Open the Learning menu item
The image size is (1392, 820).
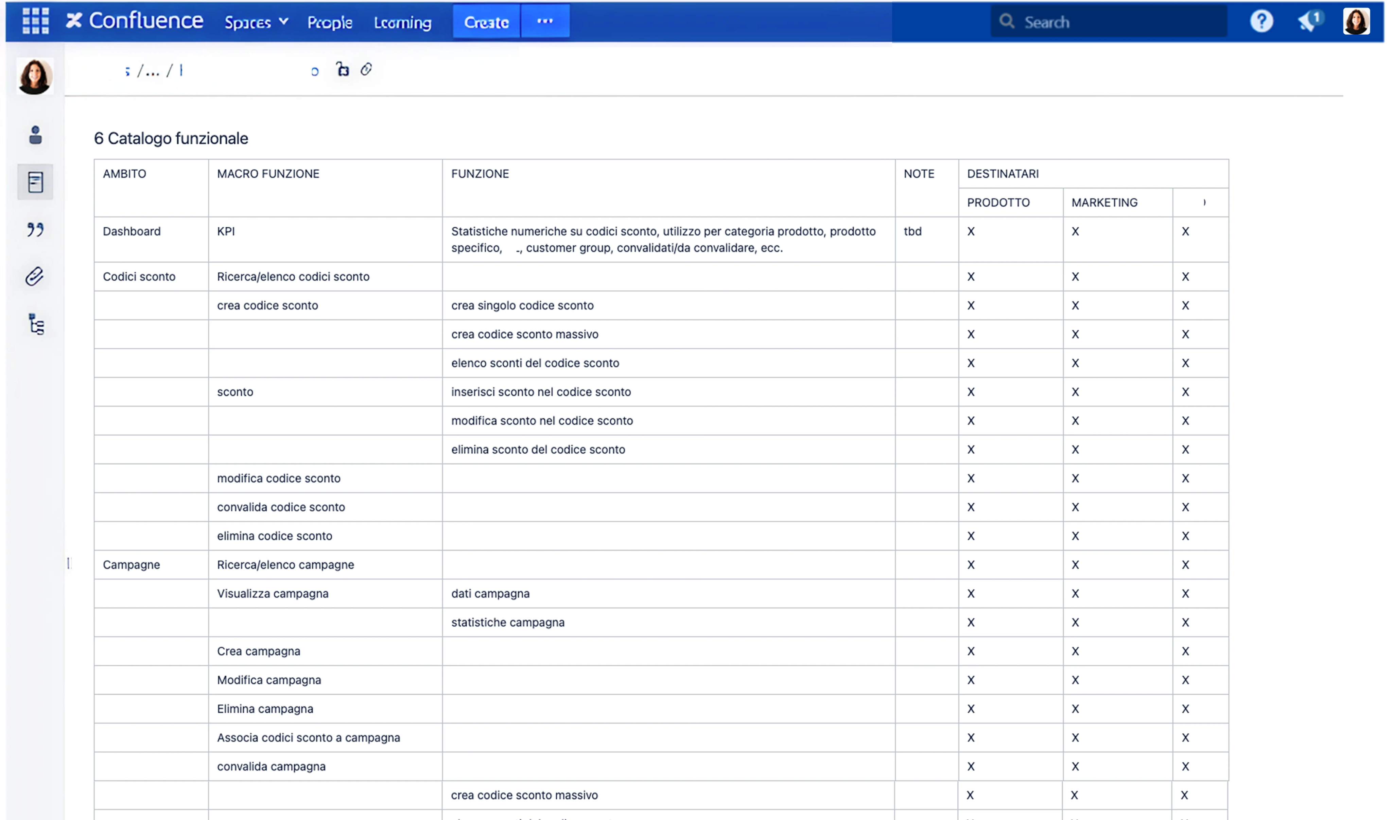402,22
